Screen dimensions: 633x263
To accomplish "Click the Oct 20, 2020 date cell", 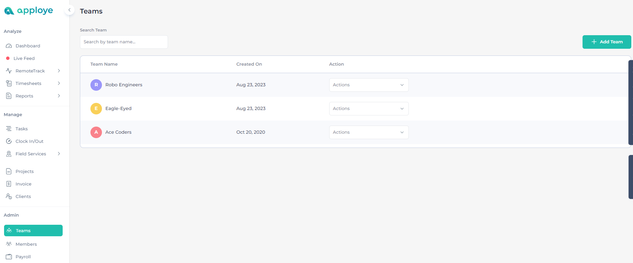I will [251, 132].
